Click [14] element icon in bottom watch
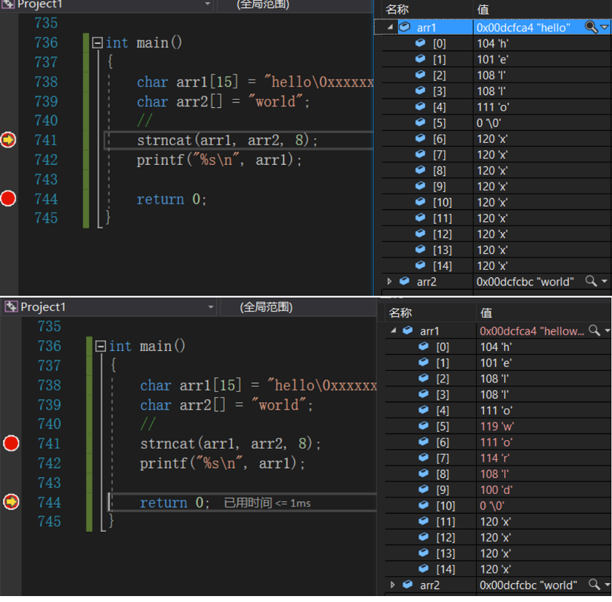 click(423, 568)
